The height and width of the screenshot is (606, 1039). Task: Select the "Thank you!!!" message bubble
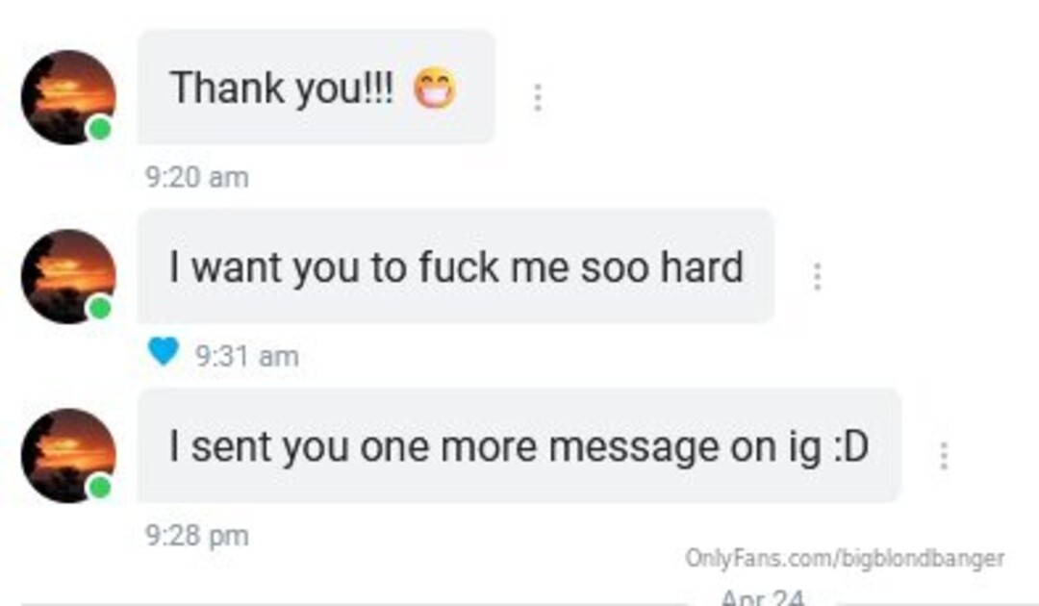[317, 87]
